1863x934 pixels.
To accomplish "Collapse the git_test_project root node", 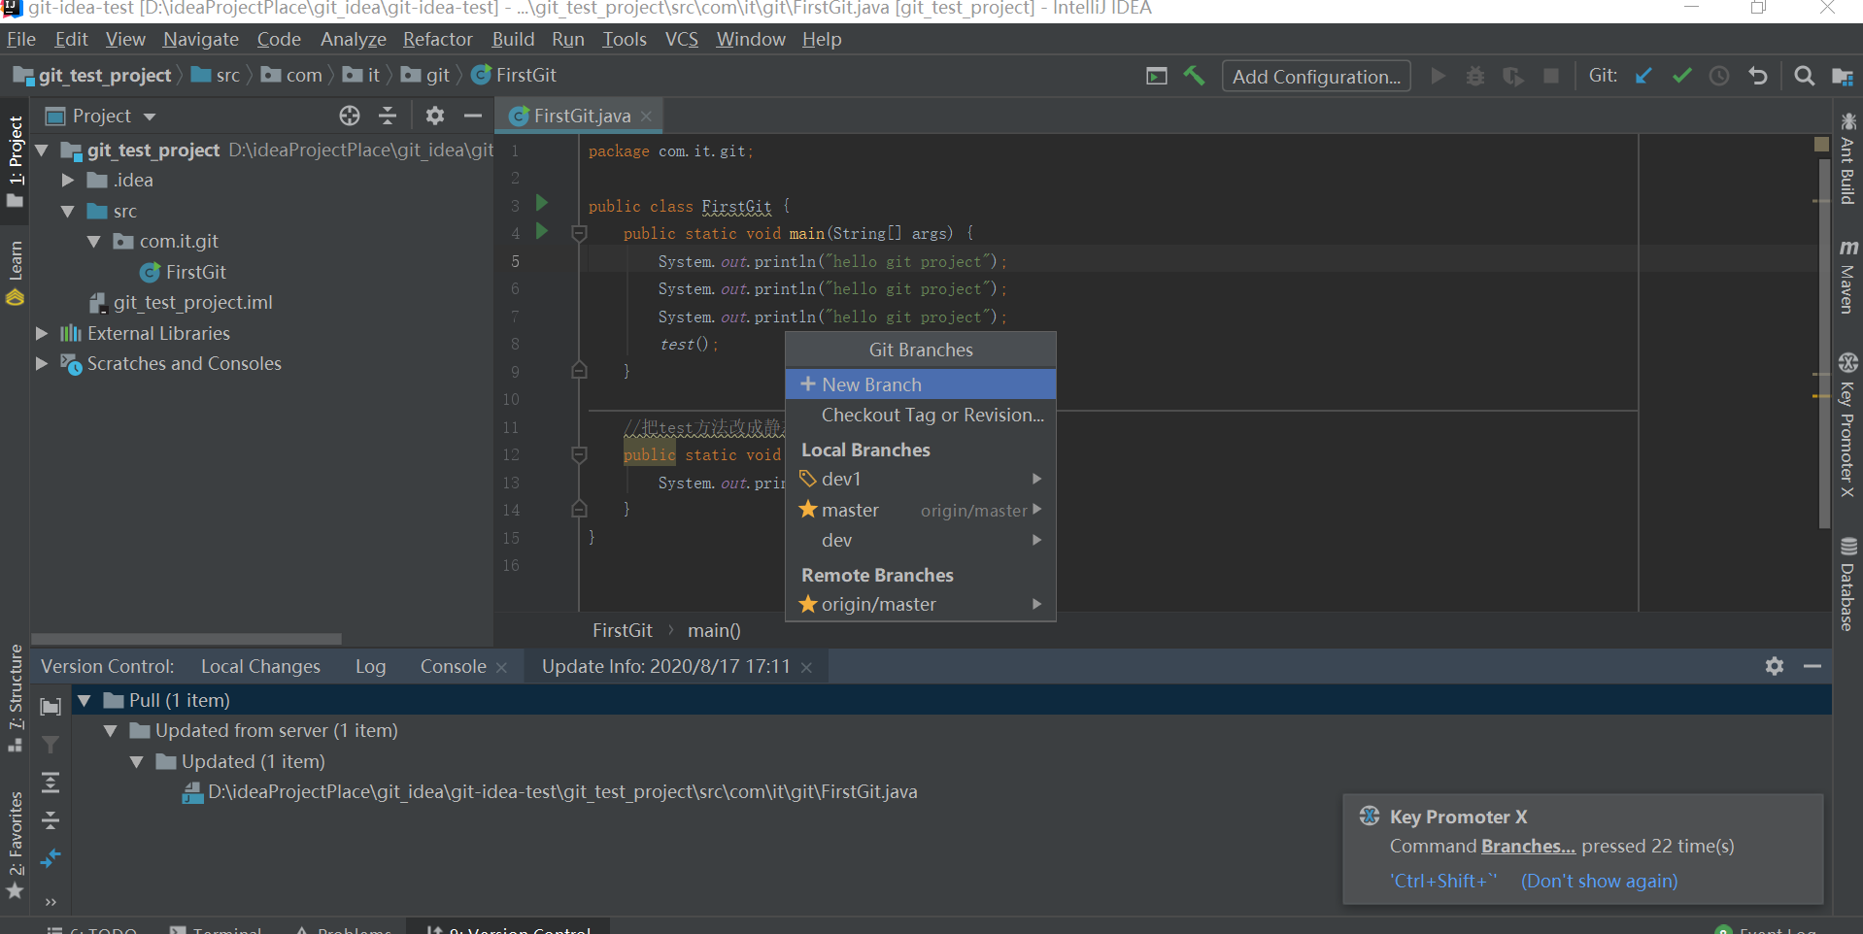I will click(42, 150).
